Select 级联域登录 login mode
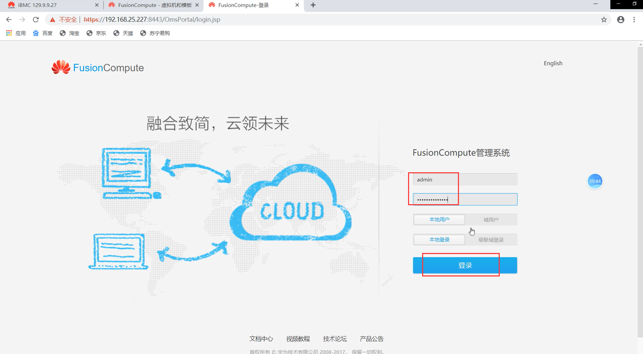Image resolution: width=643 pixels, height=354 pixels. (x=491, y=240)
